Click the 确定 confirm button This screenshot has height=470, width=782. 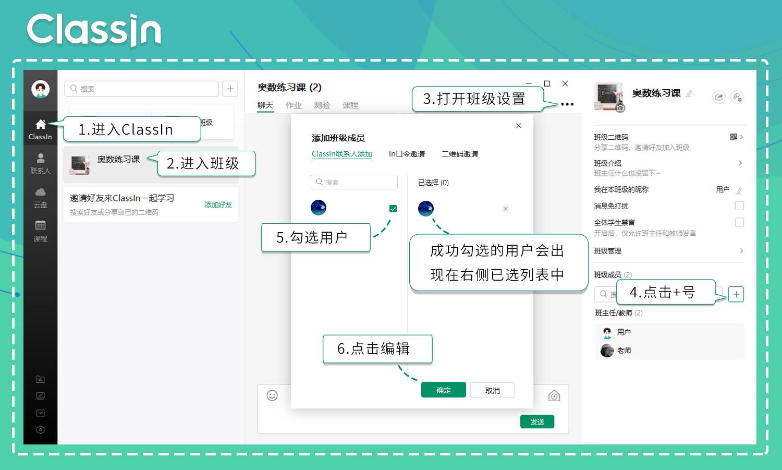click(x=444, y=390)
